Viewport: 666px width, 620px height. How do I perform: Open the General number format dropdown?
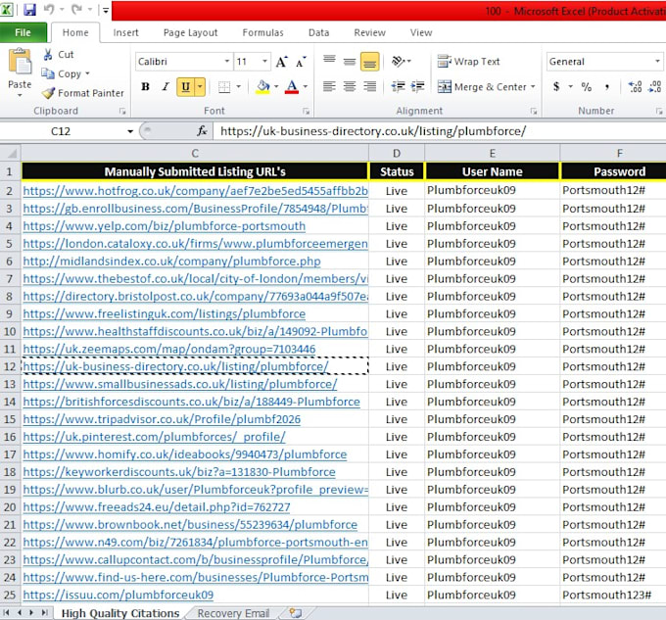point(657,62)
